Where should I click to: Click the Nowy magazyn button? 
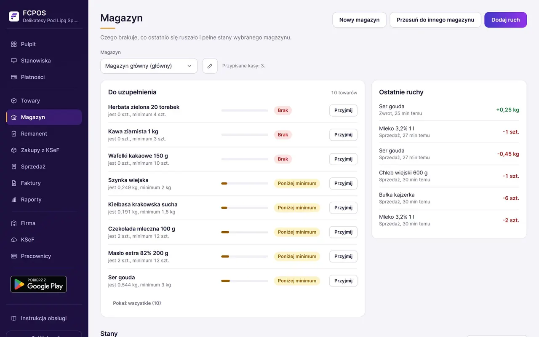pyautogui.click(x=359, y=20)
